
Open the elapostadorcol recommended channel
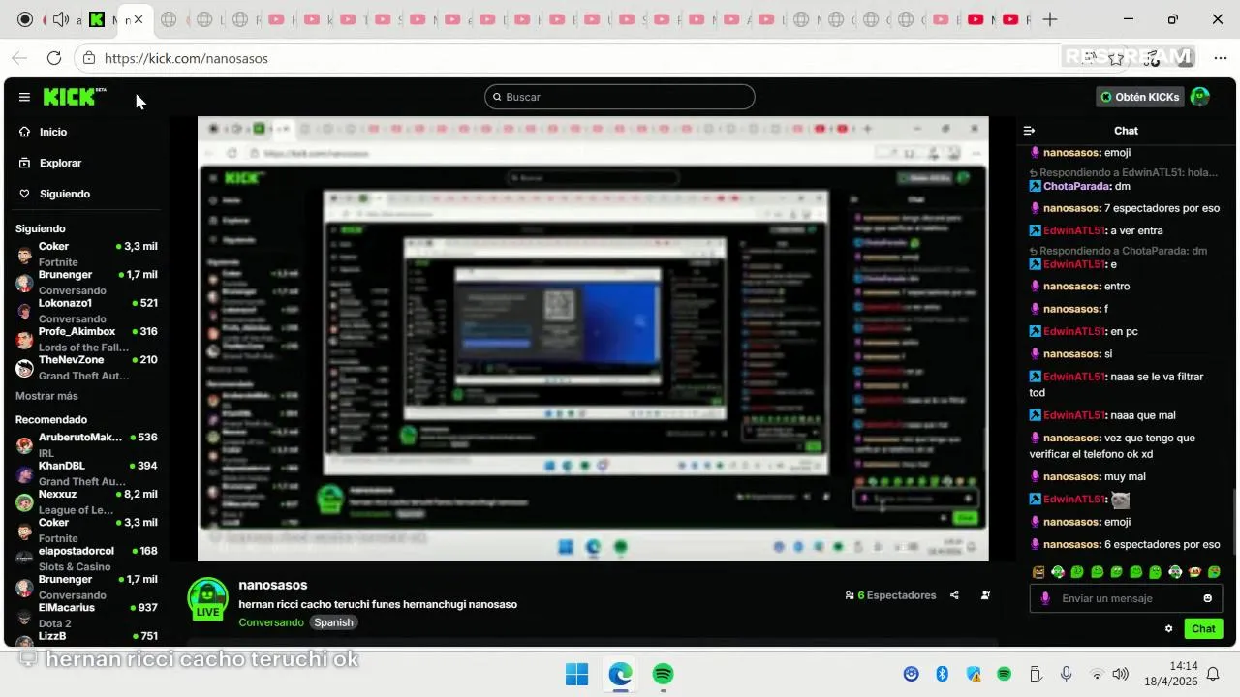point(86,558)
